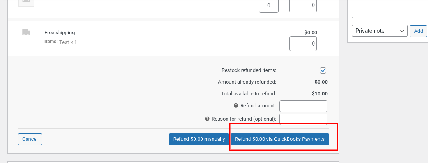Click the $10.00 total available to refund
This screenshot has height=163, width=428.
(320, 94)
